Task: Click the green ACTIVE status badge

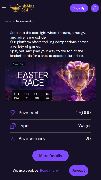Action: [x=18, y=64]
